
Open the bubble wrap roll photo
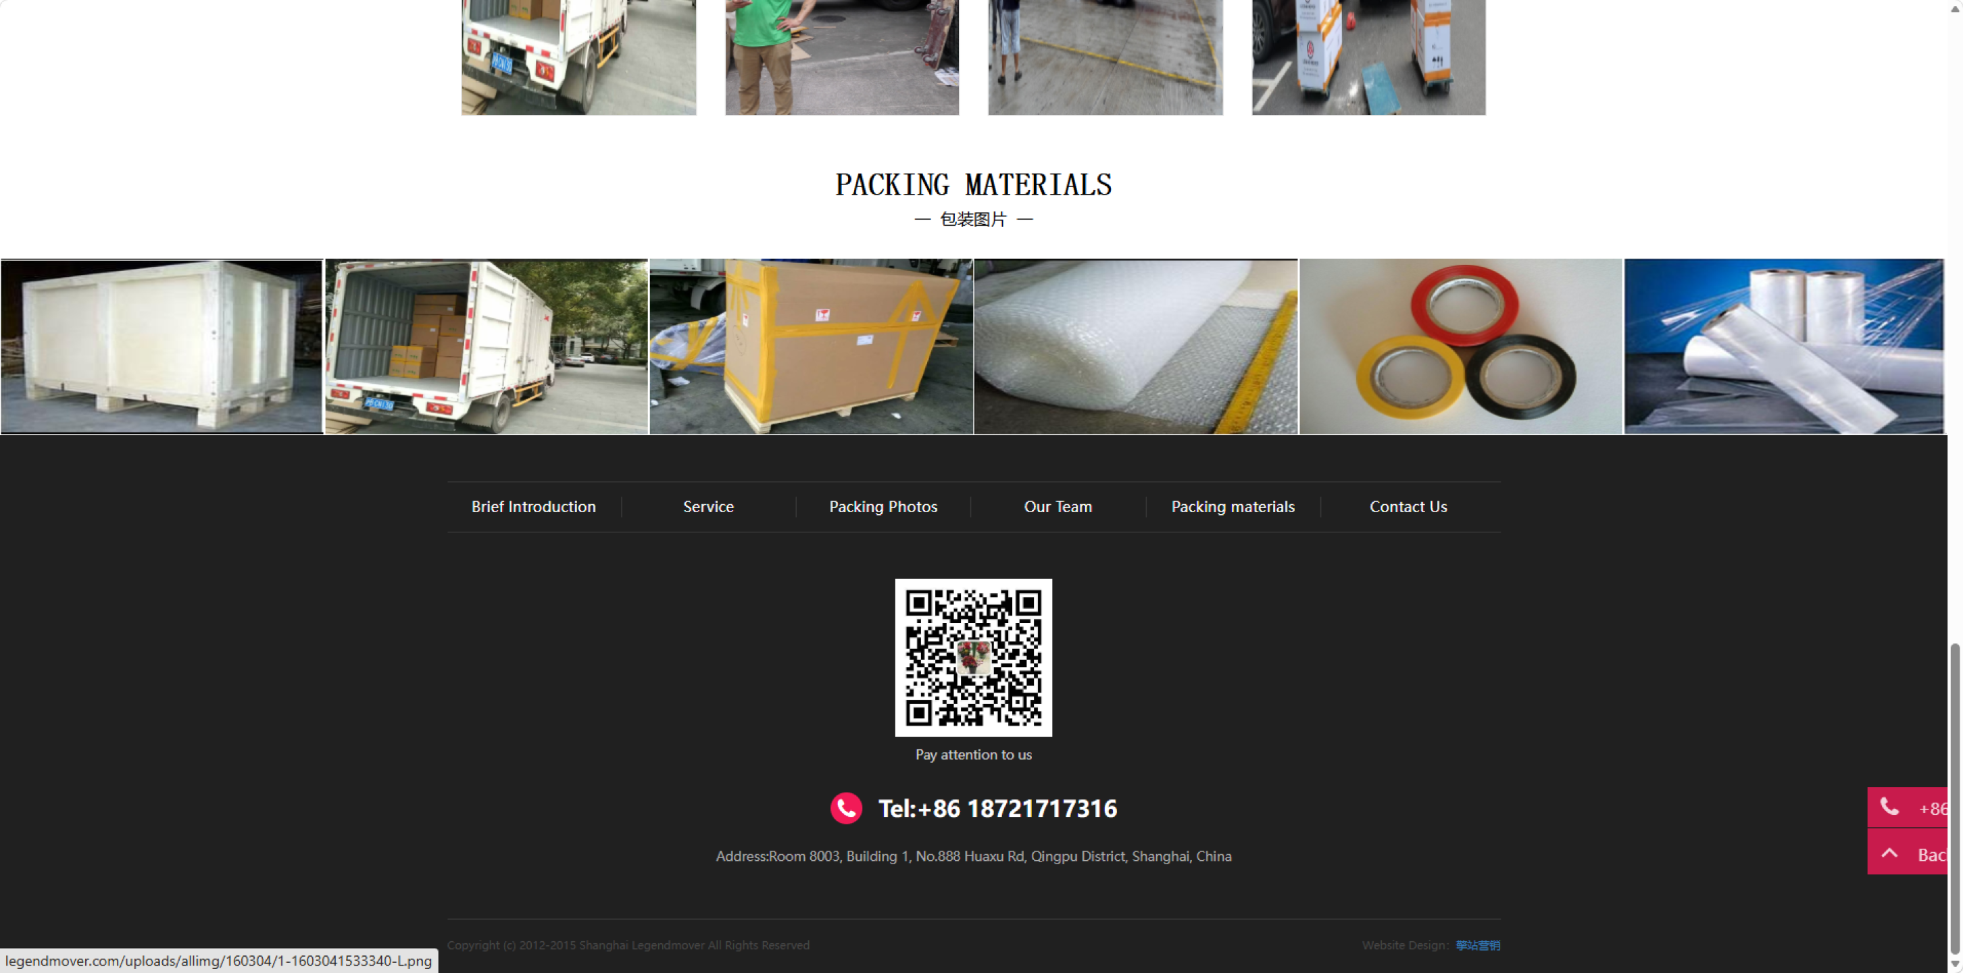pyautogui.click(x=1135, y=347)
